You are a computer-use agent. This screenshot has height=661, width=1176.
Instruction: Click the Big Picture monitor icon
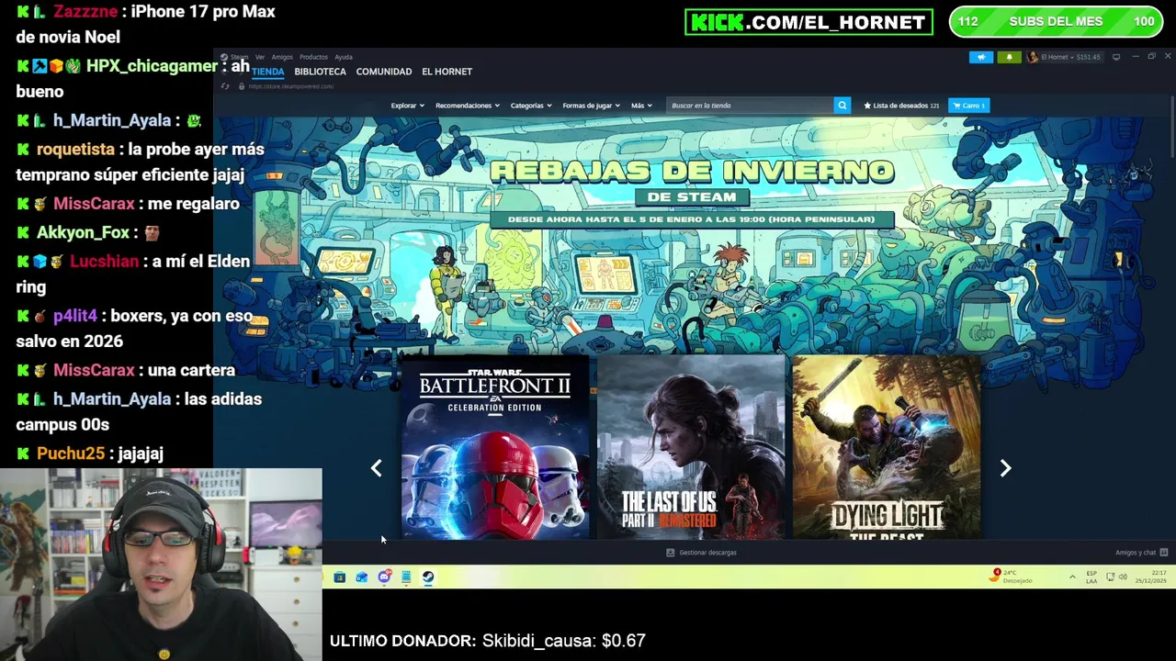tap(1116, 57)
